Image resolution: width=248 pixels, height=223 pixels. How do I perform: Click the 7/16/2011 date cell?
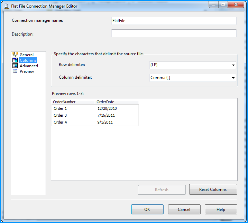tap(117, 116)
